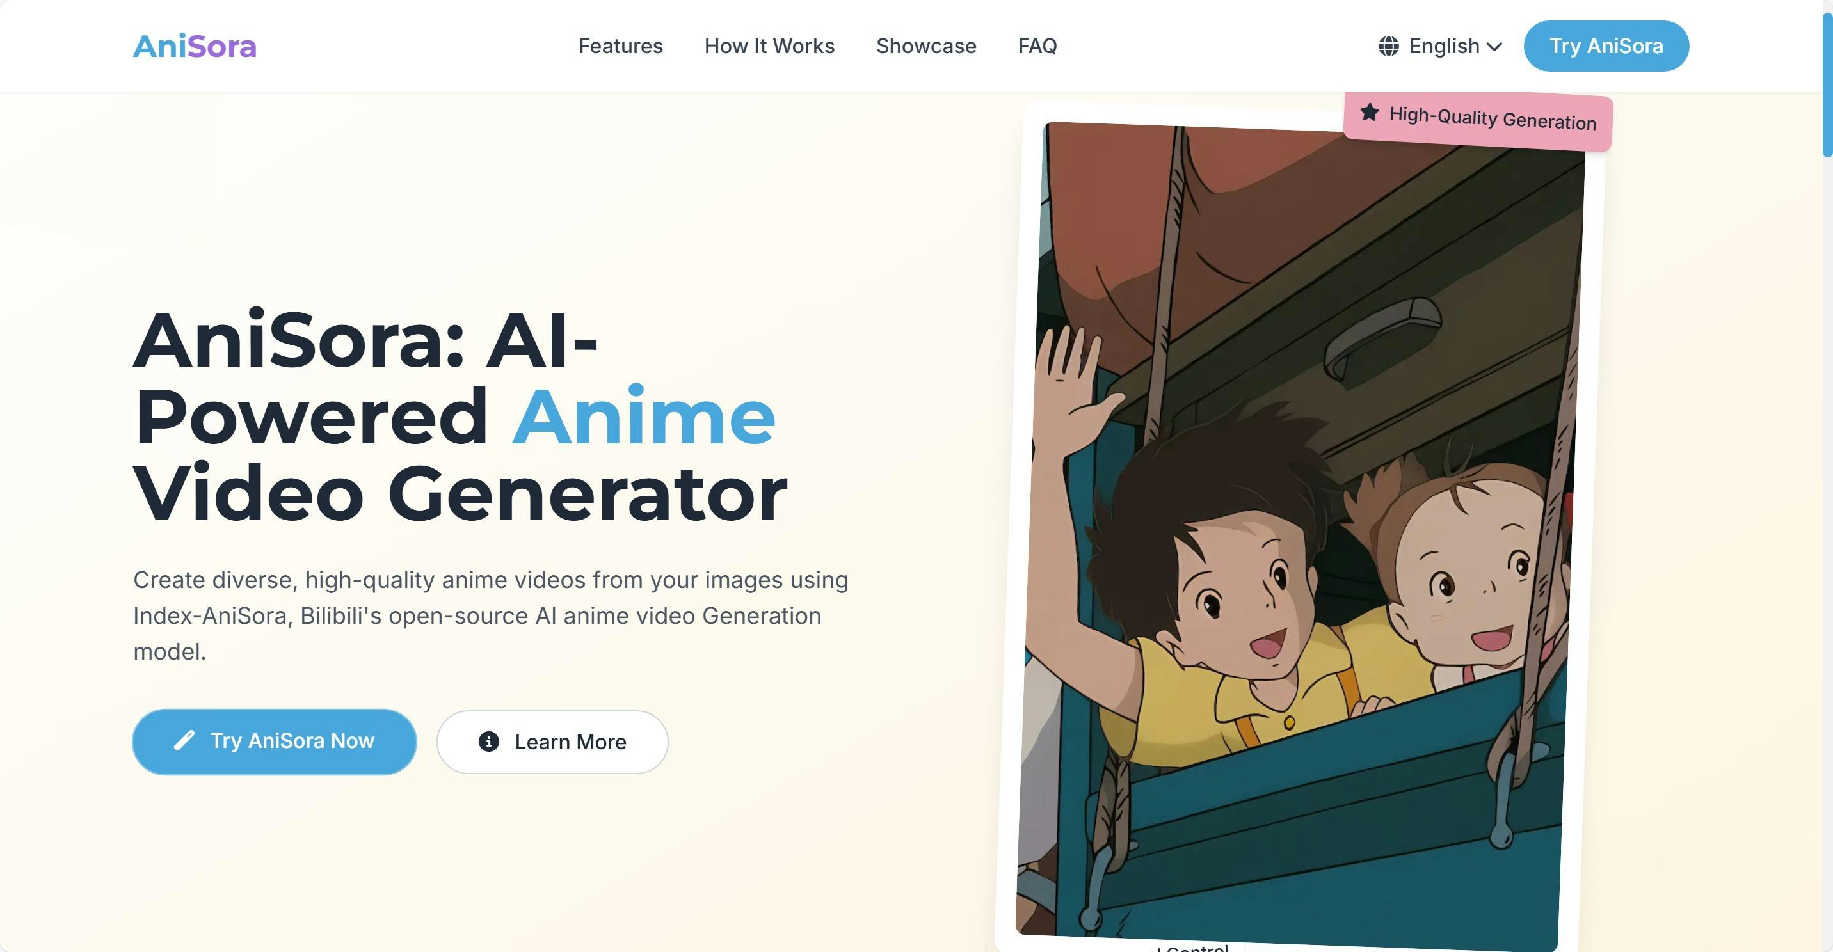Expand the chevron beside English
This screenshot has height=952, width=1833.
coord(1494,47)
